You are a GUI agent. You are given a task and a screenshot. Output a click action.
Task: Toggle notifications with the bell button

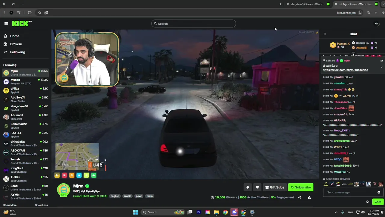tap(248, 187)
